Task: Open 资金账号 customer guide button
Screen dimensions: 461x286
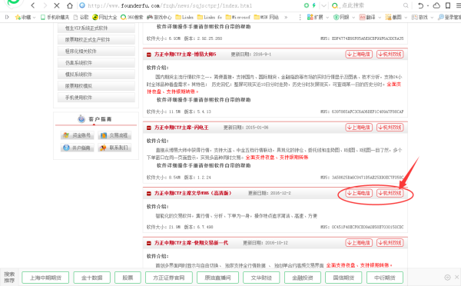Action: (x=78, y=135)
